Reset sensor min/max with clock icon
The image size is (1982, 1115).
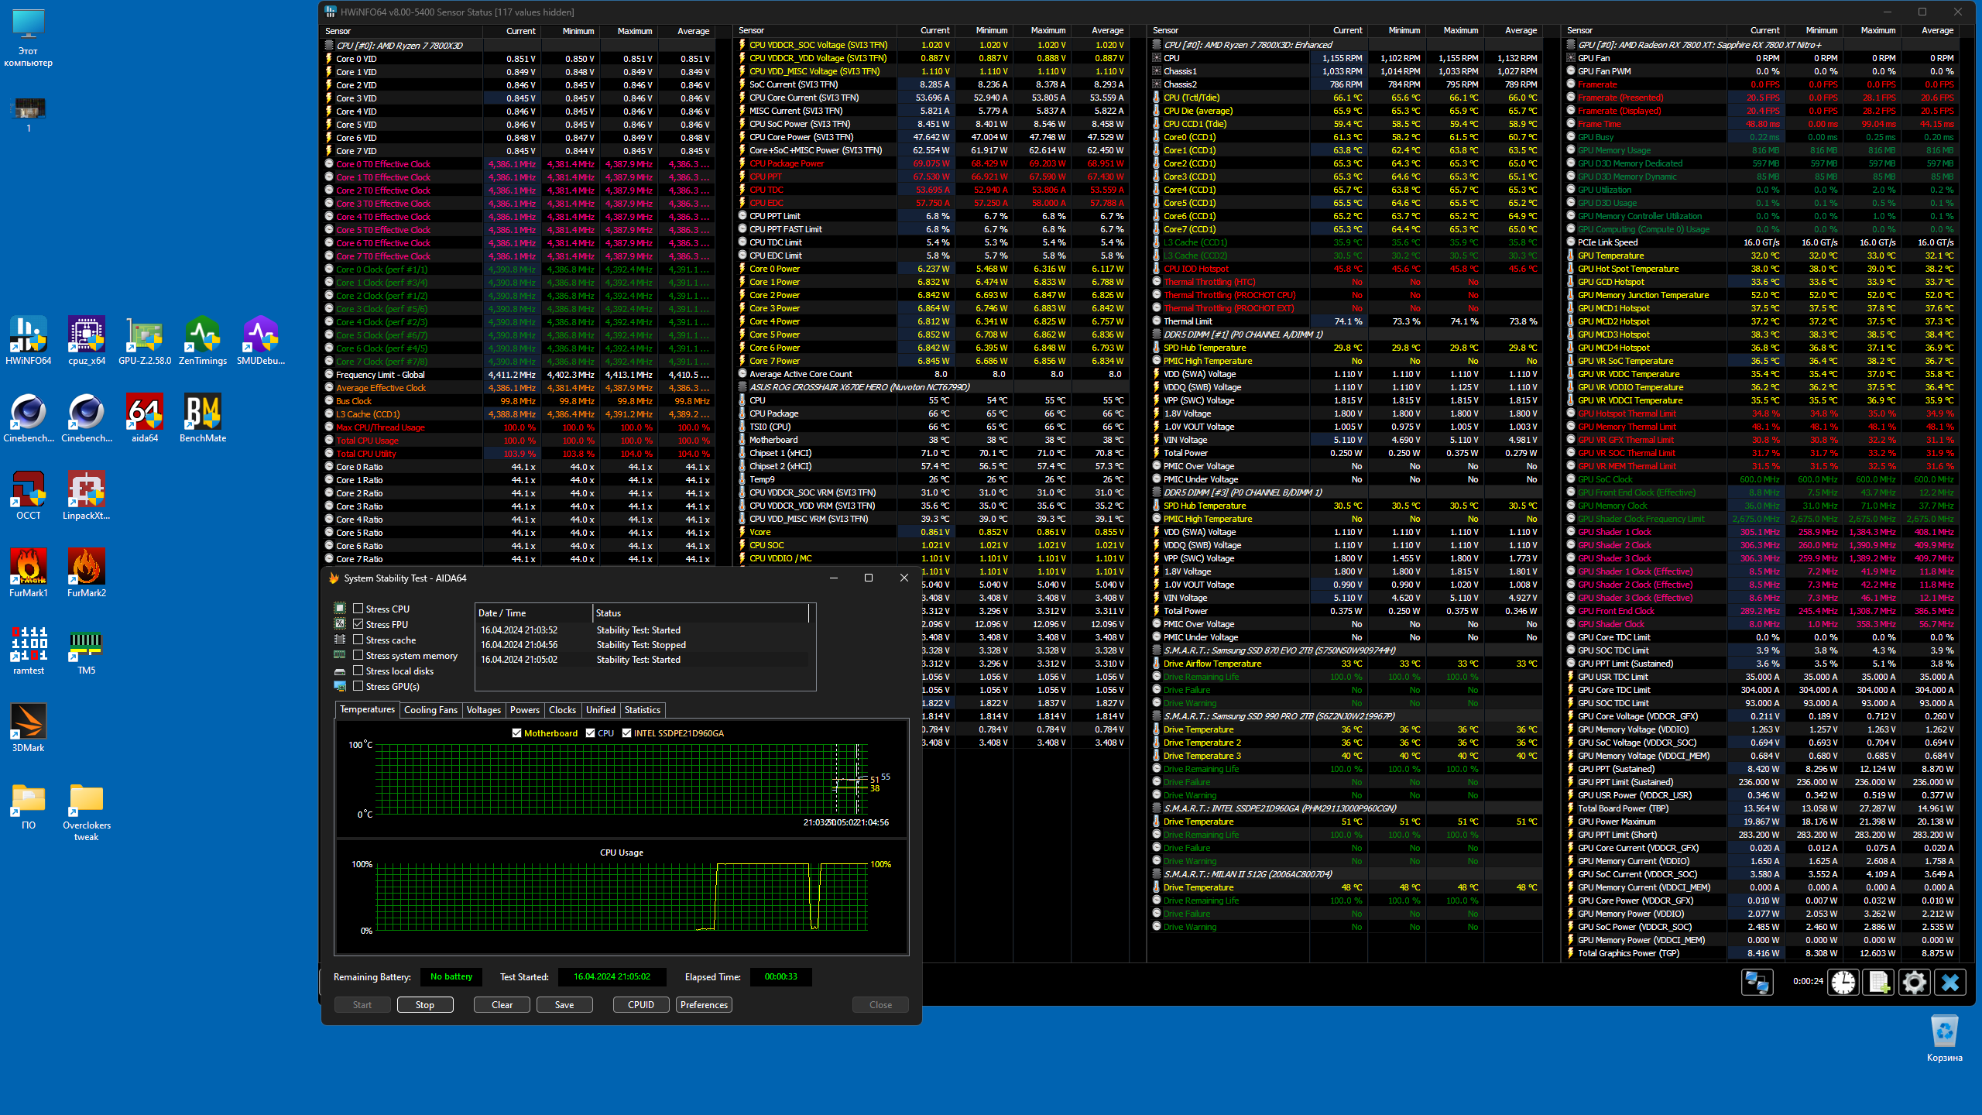1843,982
